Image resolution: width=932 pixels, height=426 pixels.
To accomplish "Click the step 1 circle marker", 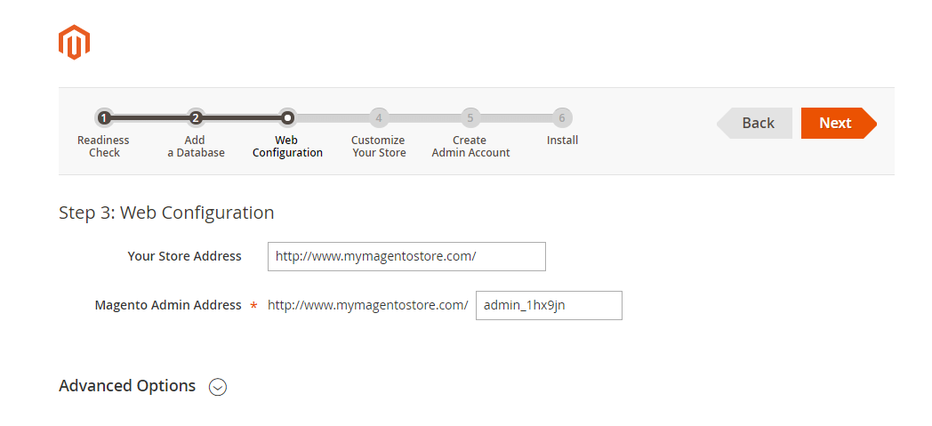I will coord(104,117).
